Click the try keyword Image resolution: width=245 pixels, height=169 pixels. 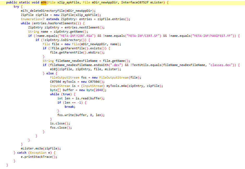coord(16,7)
